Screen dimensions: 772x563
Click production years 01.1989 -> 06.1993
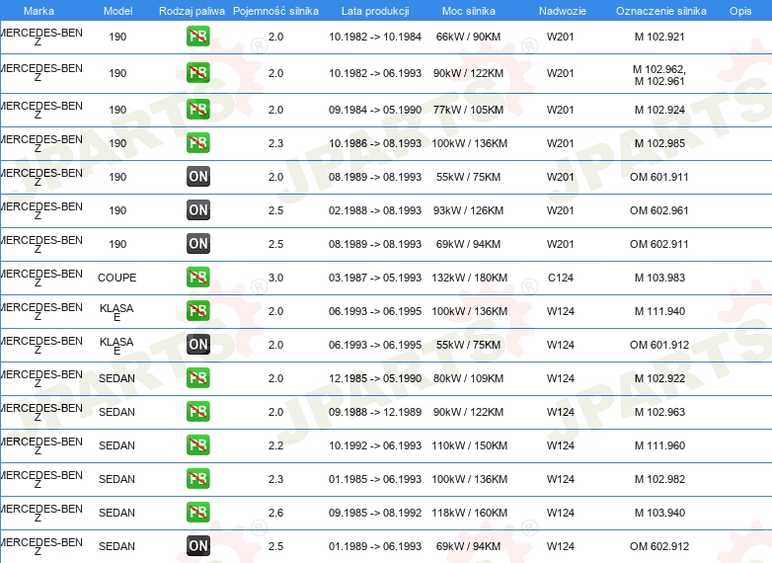(375, 546)
